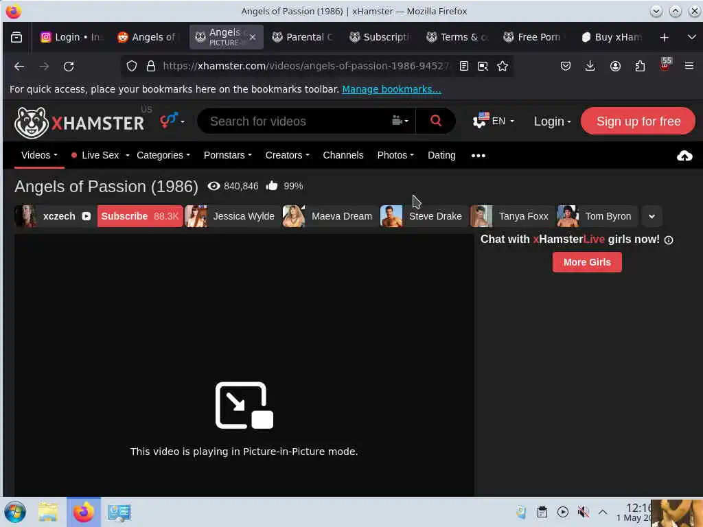Bookmark this page with the star
This screenshot has width=703, height=527.
pos(502,66)
